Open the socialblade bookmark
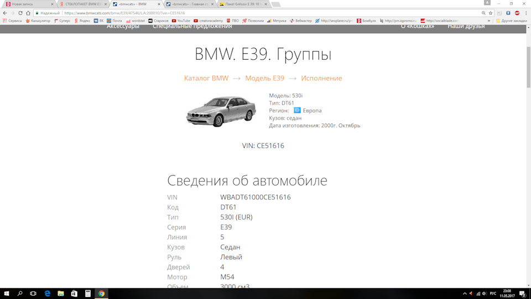This screenshot has width=531, height=299. pos(440,20)
